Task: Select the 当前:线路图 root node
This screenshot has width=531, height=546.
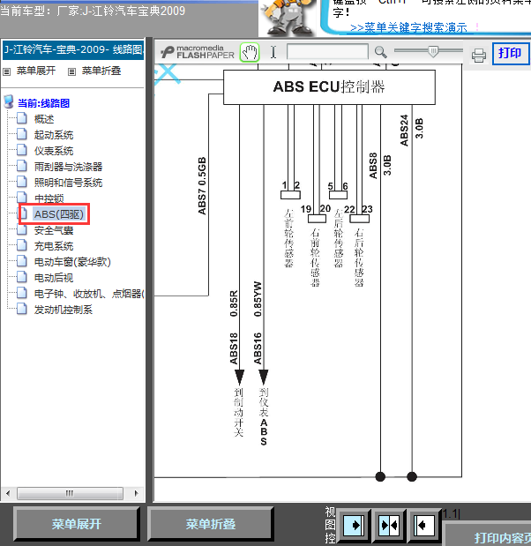Action: click(x=43, y=103)
